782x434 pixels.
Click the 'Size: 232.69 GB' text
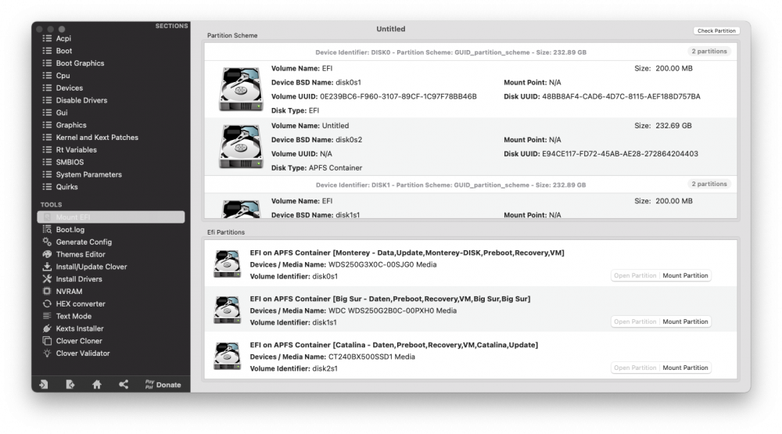point(663,126)
